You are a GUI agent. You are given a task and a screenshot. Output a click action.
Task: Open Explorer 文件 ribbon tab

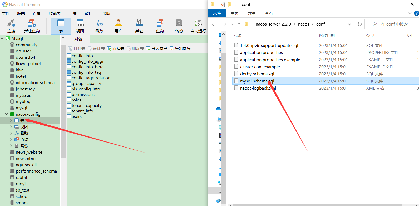[217, 13]
